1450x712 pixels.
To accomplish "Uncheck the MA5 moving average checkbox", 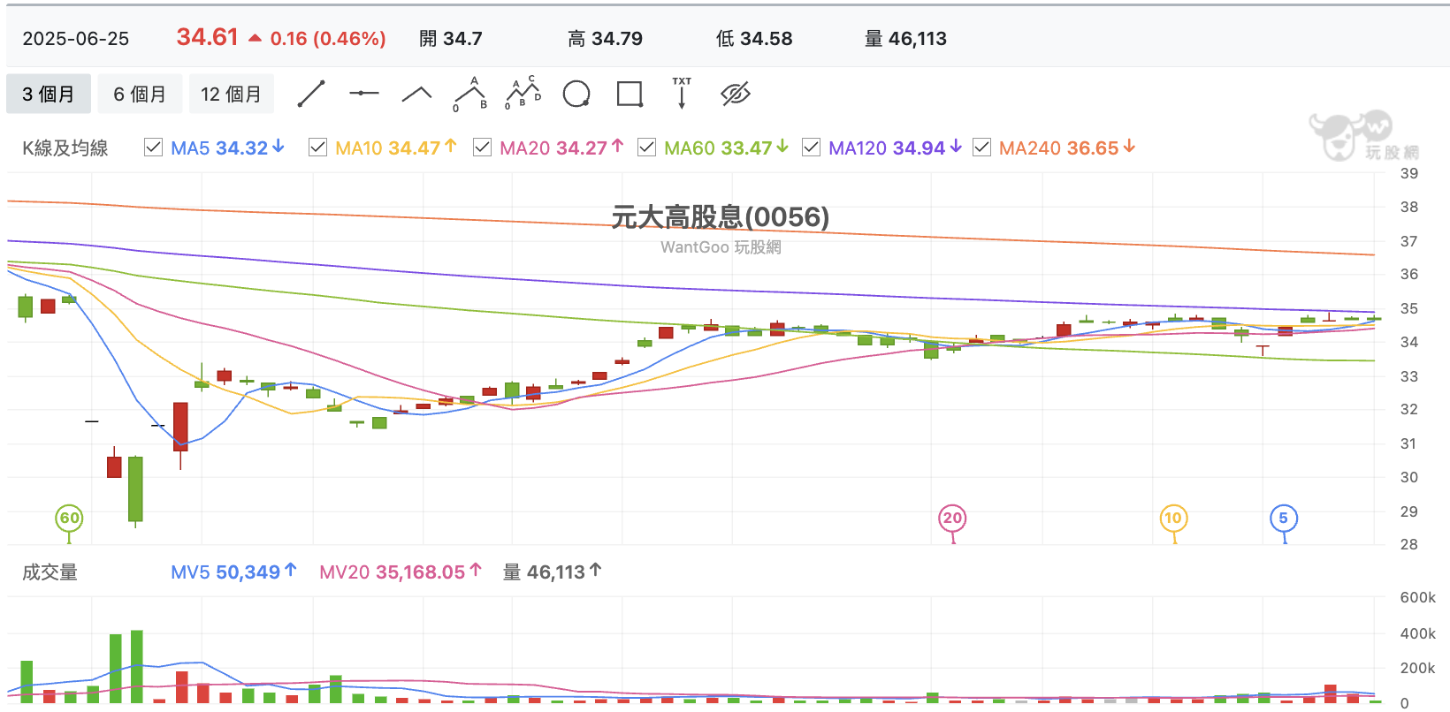I will click(x=153, y=148).
